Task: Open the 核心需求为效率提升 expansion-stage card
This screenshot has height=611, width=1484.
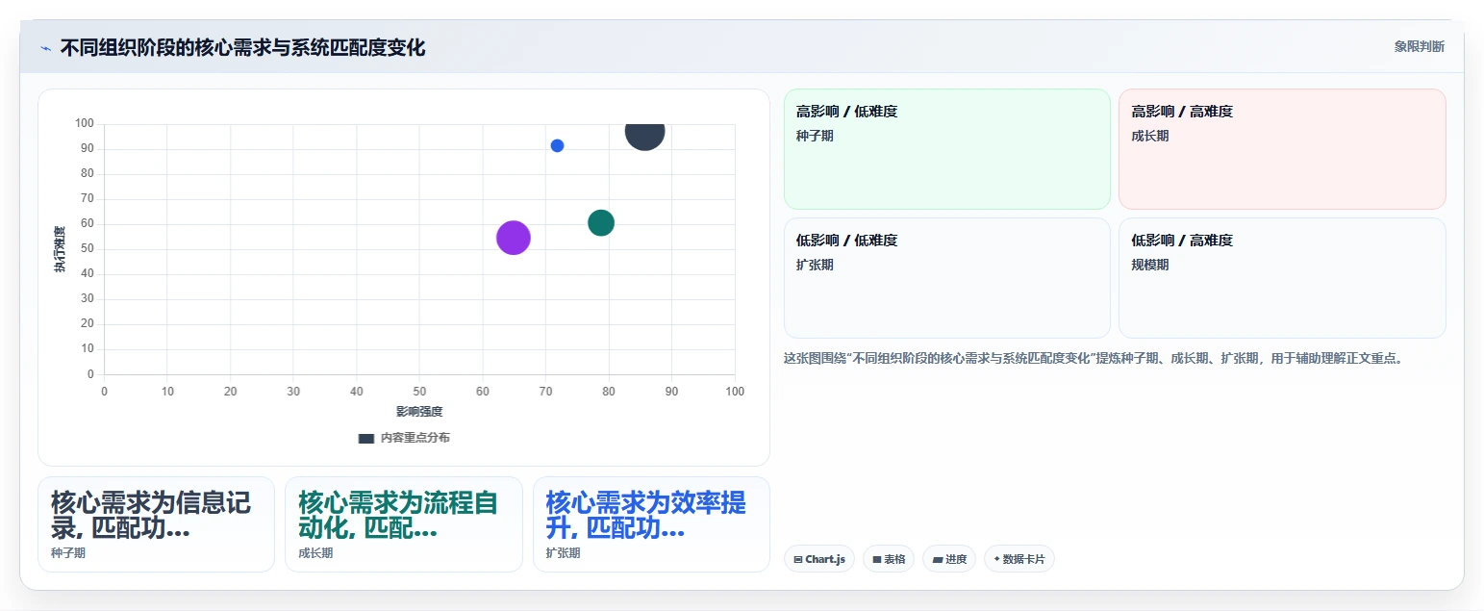Action: (651, 524)
